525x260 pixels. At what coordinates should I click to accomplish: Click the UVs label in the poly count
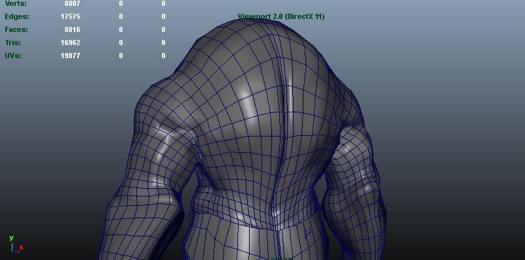tap(13, 56)
